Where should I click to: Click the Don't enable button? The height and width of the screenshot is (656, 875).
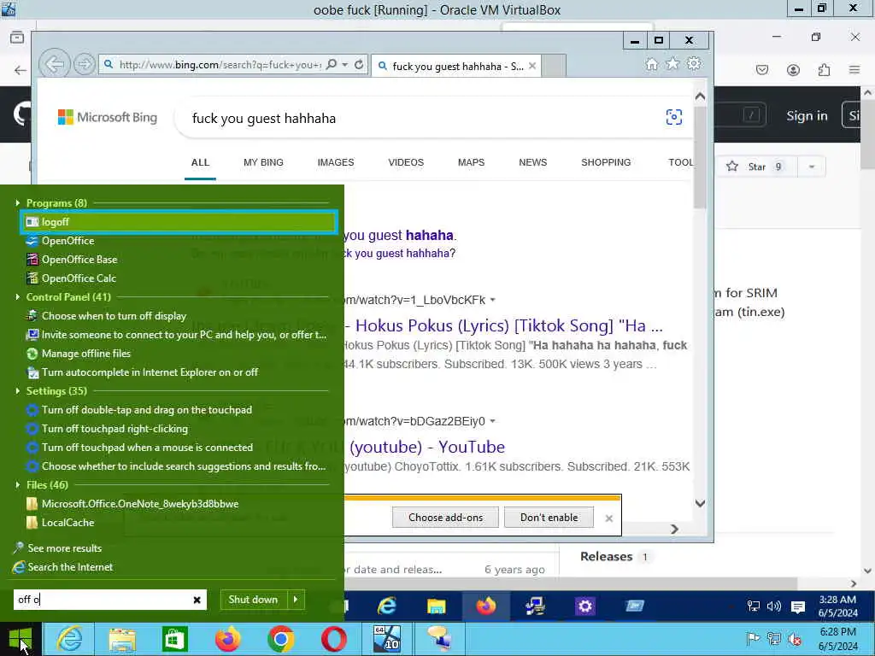point(549,517)
